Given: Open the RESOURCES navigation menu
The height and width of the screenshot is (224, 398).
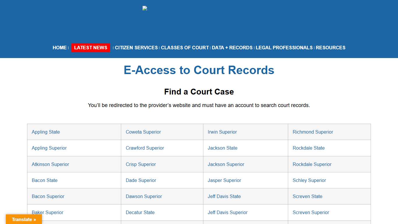Looking at the screenshot, I should coord(330,48).
